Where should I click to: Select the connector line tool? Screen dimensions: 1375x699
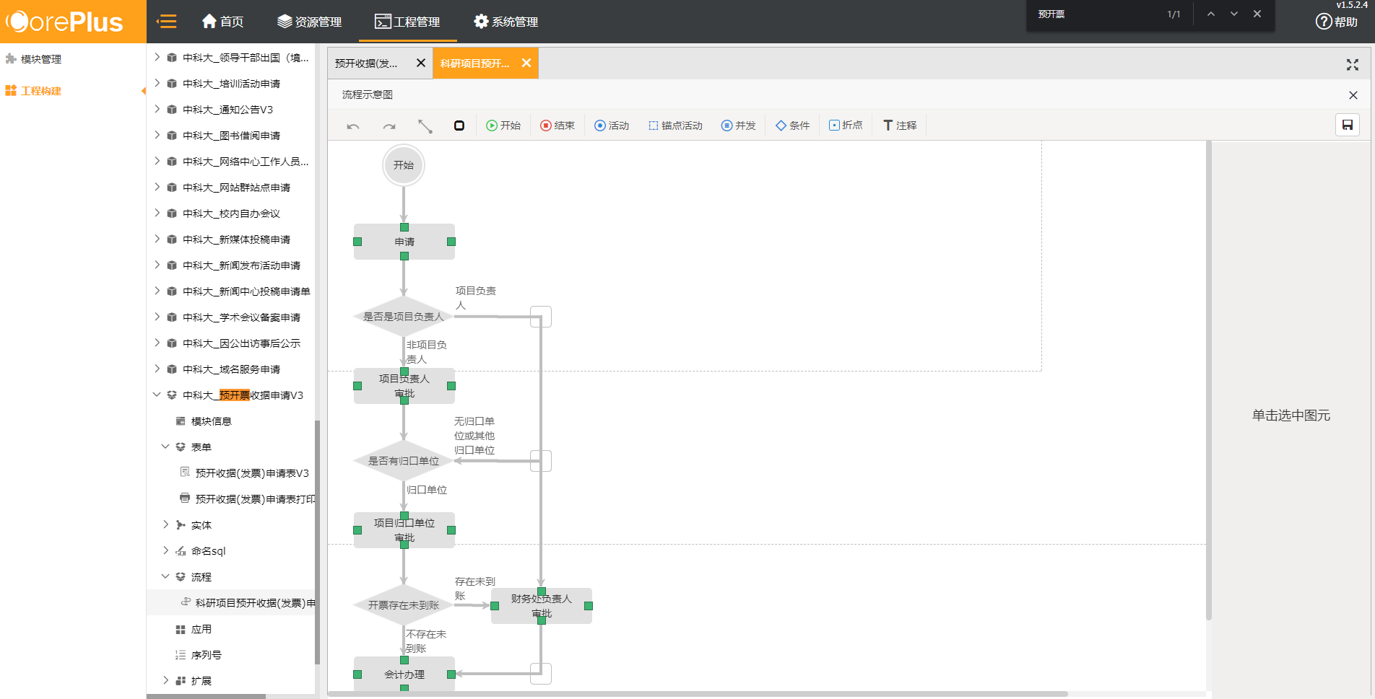(425, 126)
